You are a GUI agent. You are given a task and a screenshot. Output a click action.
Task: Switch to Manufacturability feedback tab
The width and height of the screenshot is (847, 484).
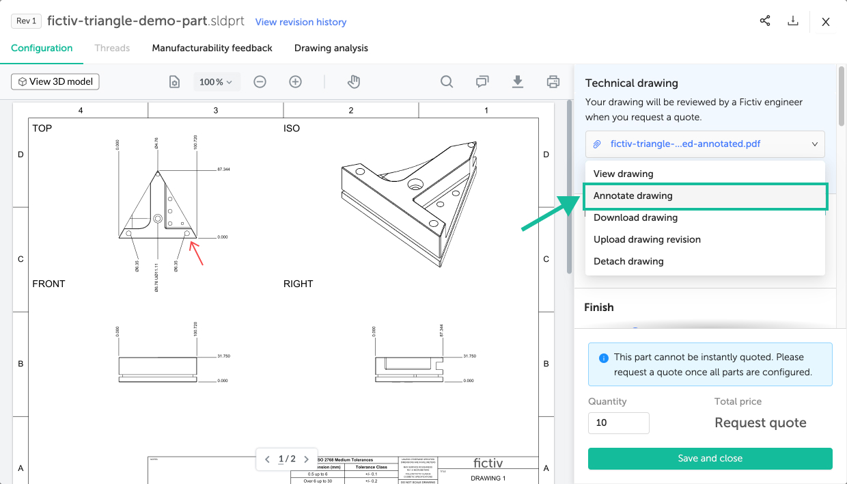212,48
